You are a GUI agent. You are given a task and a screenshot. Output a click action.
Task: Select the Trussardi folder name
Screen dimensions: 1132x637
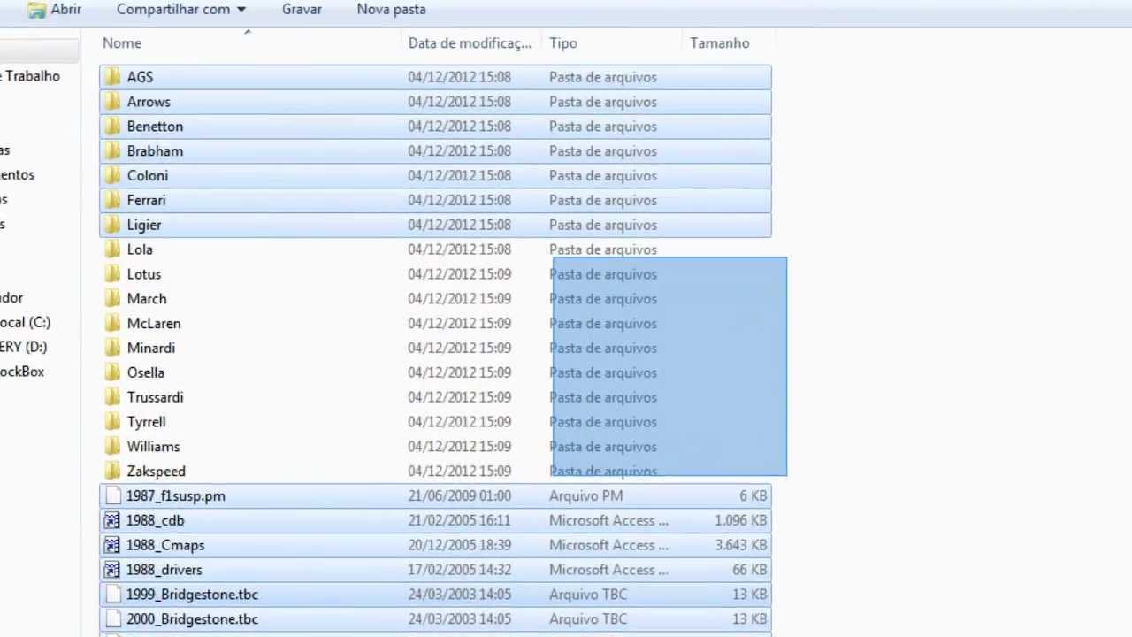[156, 398]
